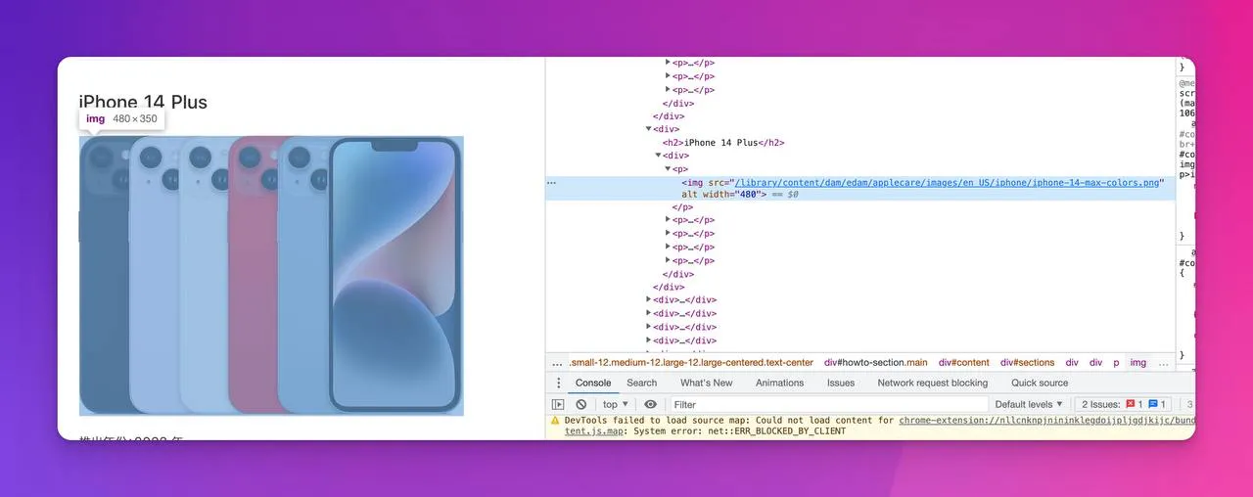Image resolution: width=1253 pixels, height=497 pixels.
Task: Open the Default levels dropdown
Action: [x=1029, y=404]
